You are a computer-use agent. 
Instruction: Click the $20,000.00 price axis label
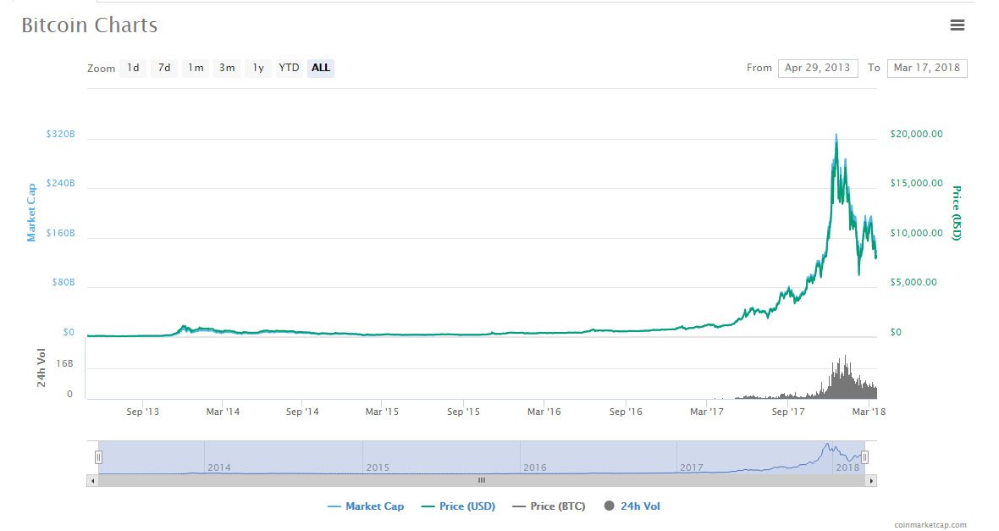[916, 134]
